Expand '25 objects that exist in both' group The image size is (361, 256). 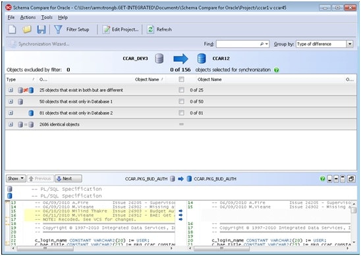[x=11, y=90]
